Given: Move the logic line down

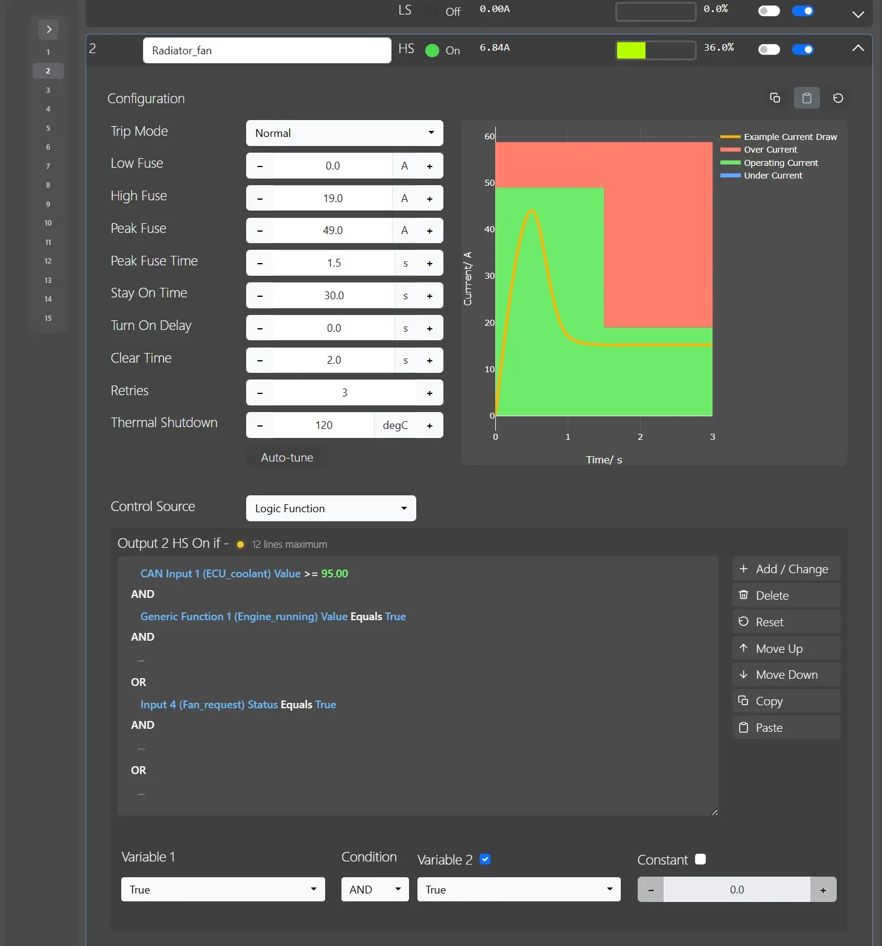Looking at the screenshot, I should tap(786, 675).
